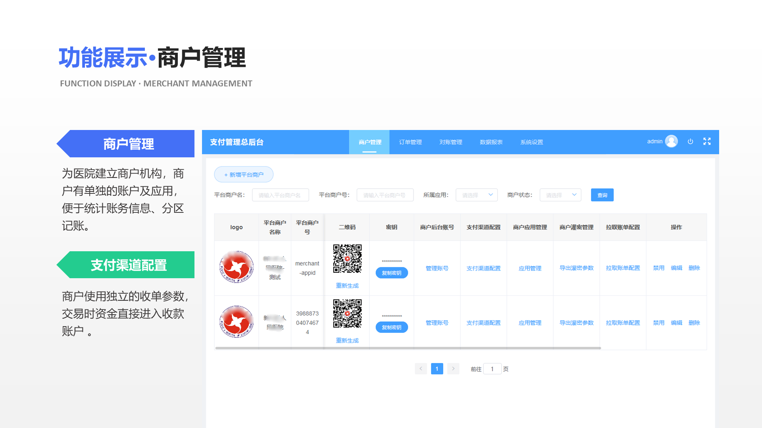This screenshot has width=762, height=428.
Task: Click the 新增平台商户 button
Action: [x=243, y=174]
